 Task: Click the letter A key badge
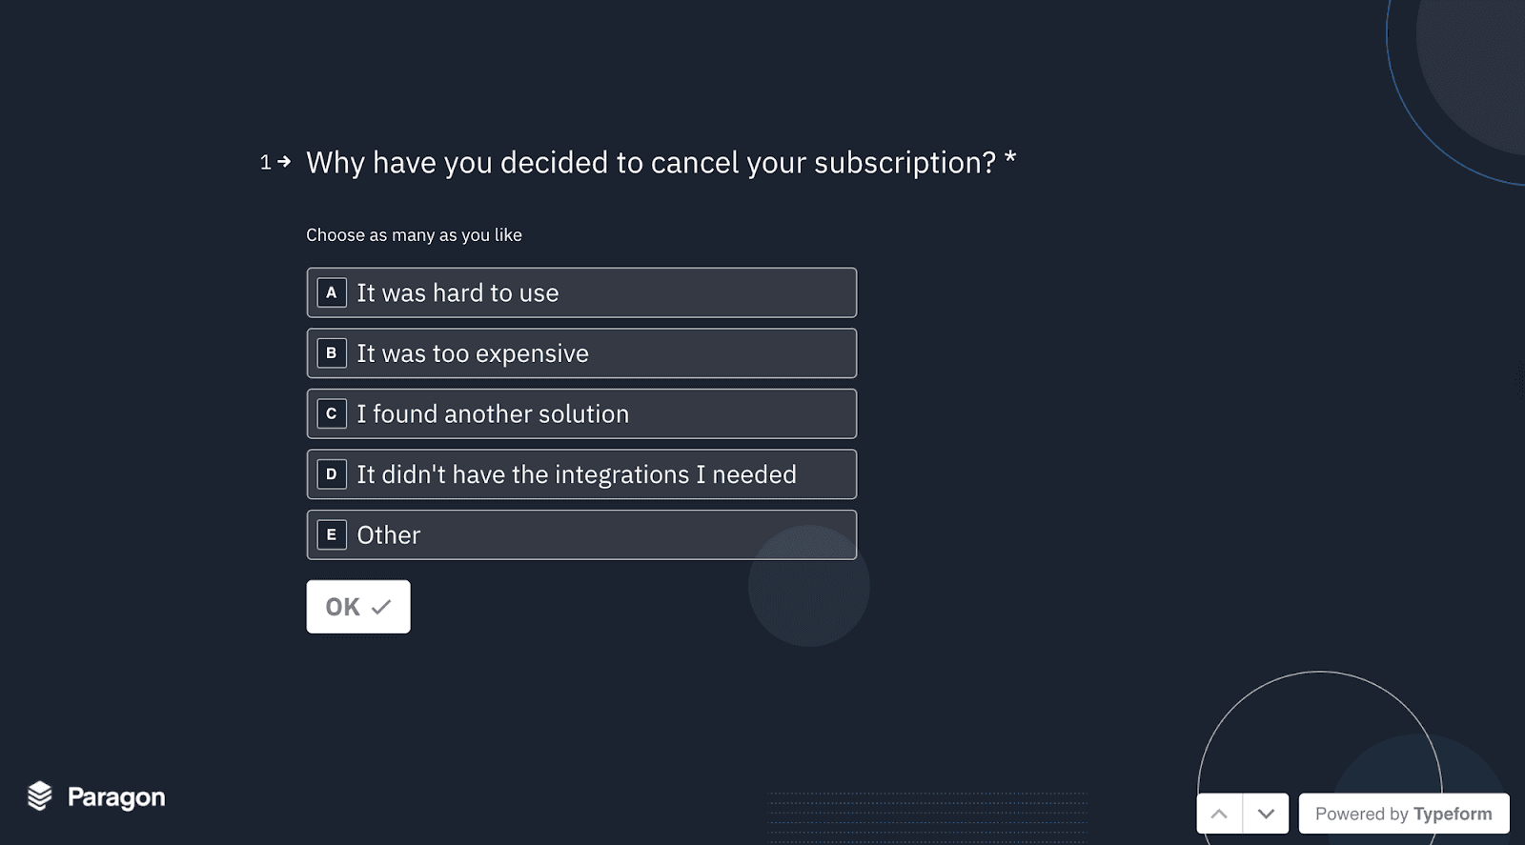coord(332,292)
